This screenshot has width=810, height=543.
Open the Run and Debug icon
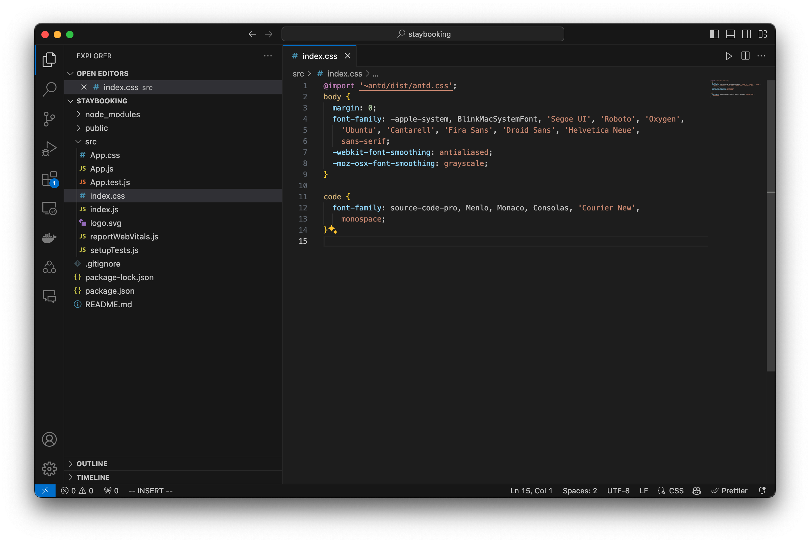point(49,148)
